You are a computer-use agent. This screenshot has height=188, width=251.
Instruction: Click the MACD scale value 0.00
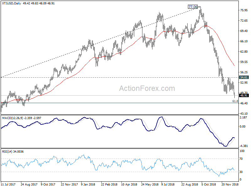243,127
